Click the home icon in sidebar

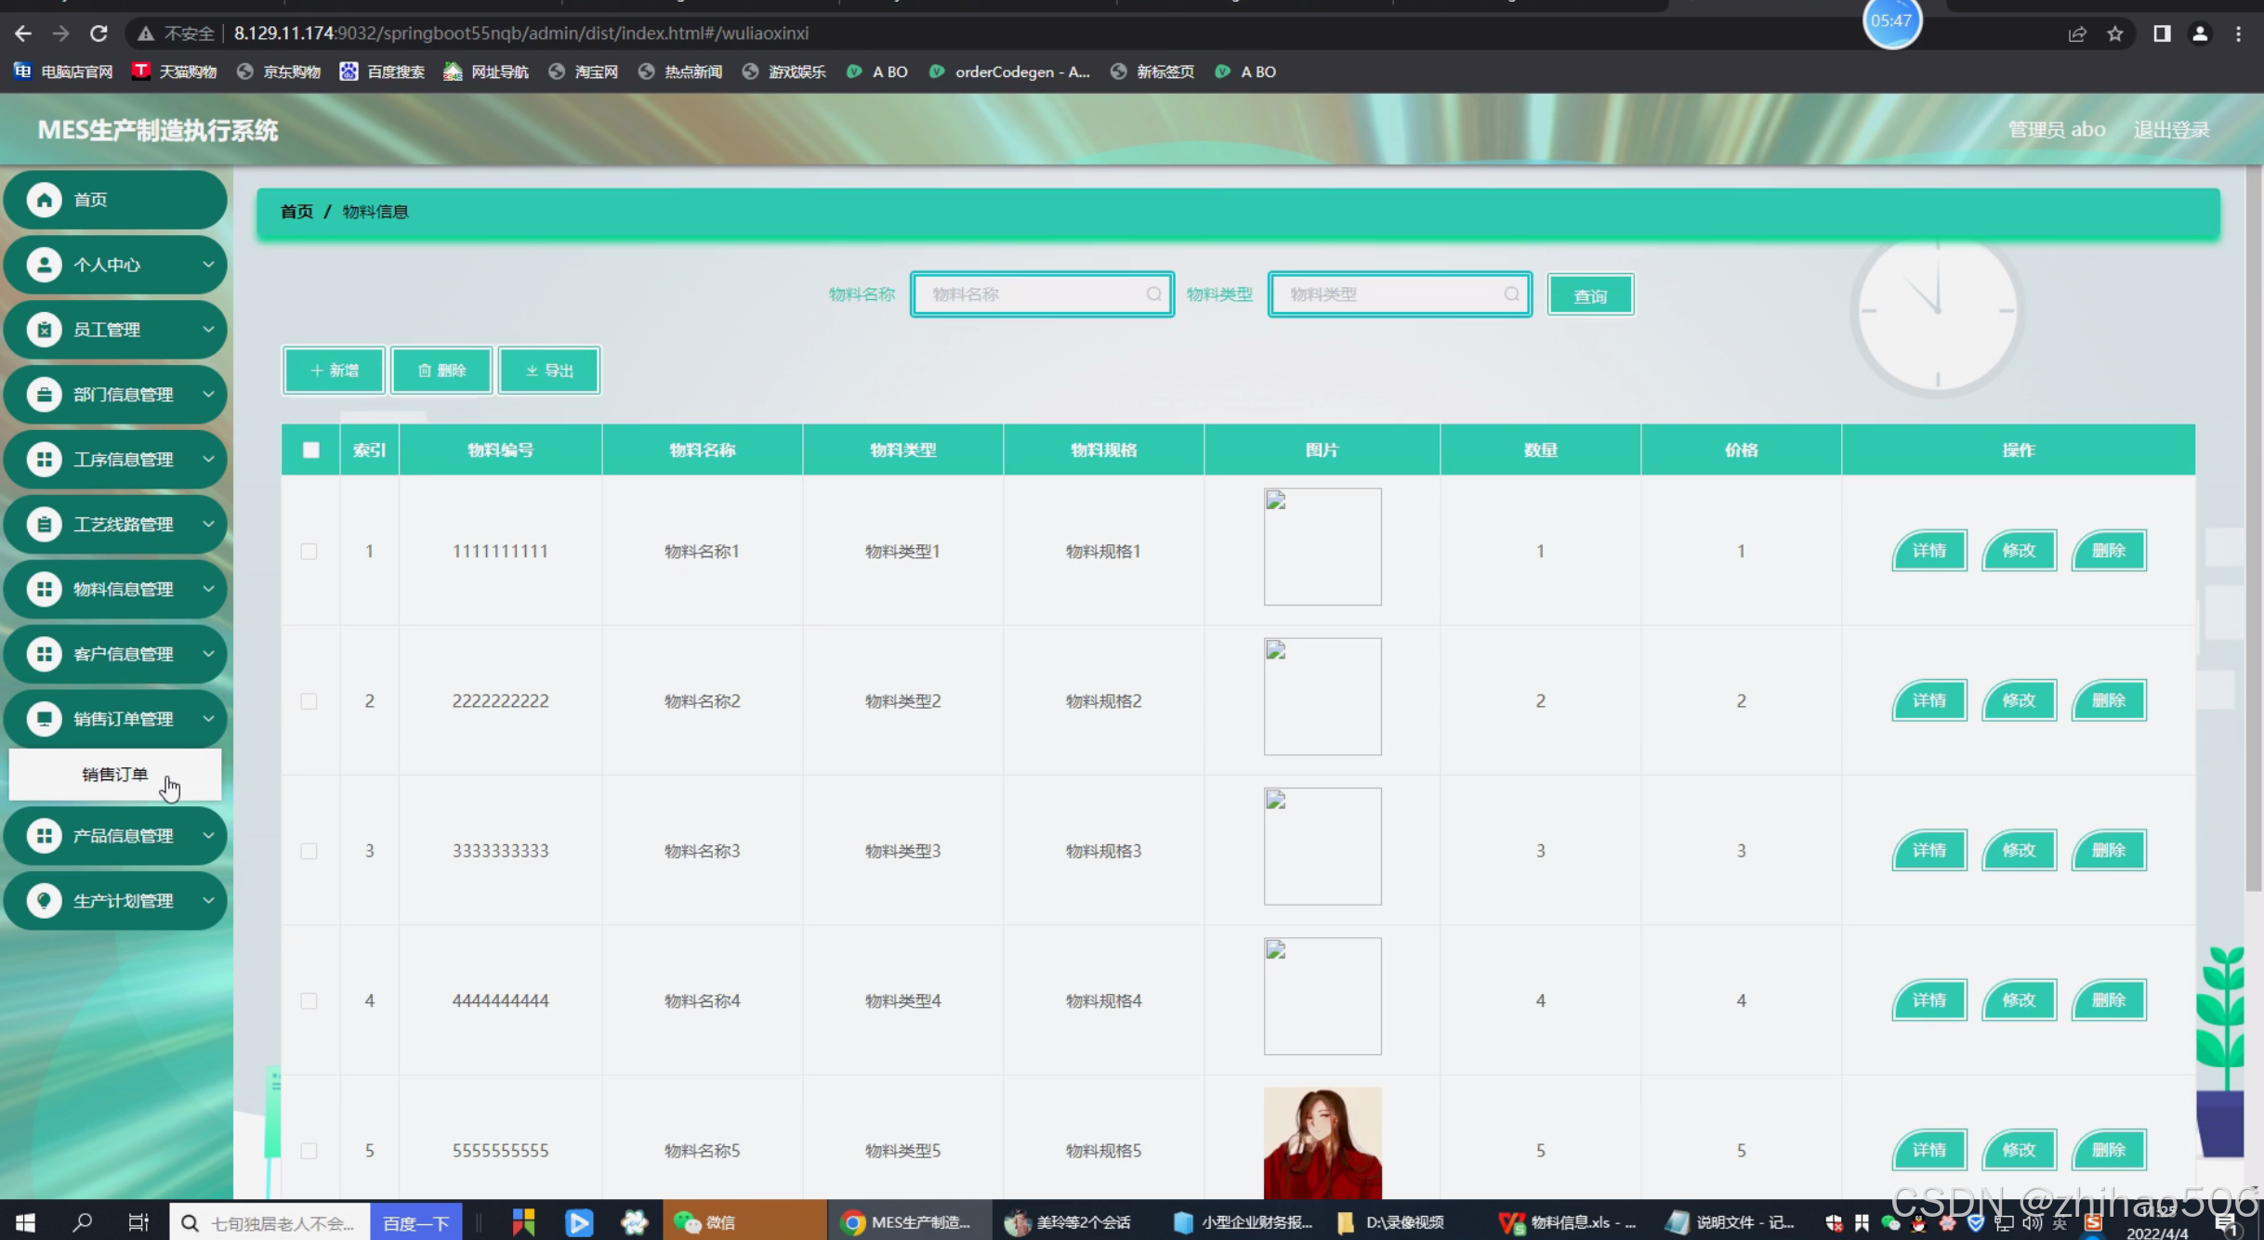click(x=44, y=200)
